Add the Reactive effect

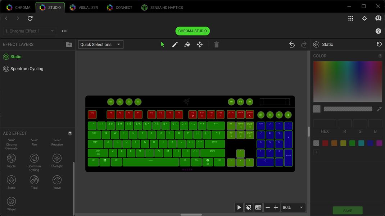57,142
